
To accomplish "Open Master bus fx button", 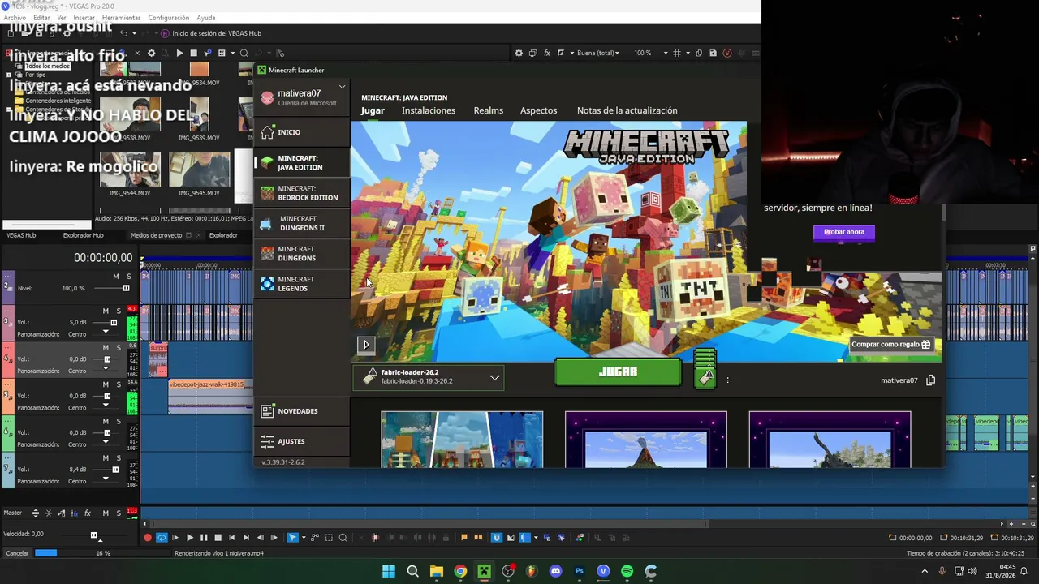I will pos(88,513).
